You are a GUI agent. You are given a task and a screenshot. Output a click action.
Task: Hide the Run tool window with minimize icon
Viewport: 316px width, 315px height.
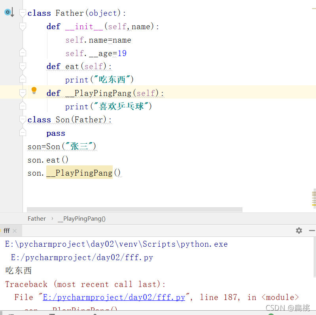point(312,231)
